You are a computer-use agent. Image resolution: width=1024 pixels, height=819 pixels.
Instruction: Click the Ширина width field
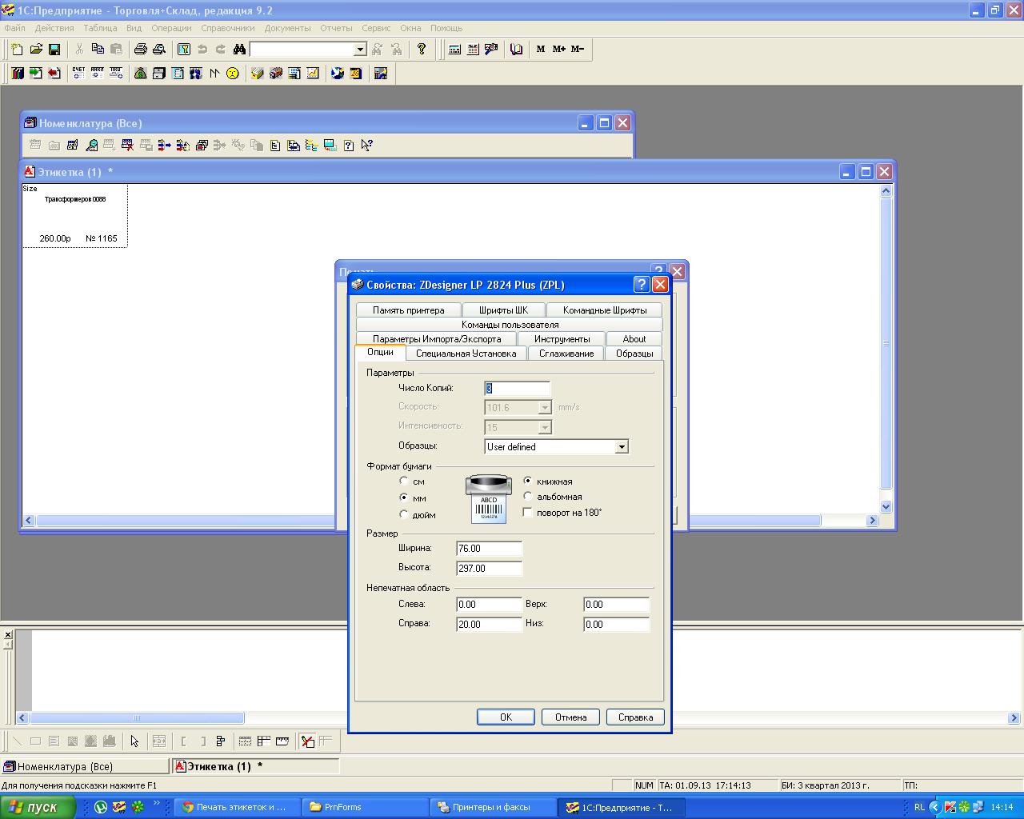point(489,549)
